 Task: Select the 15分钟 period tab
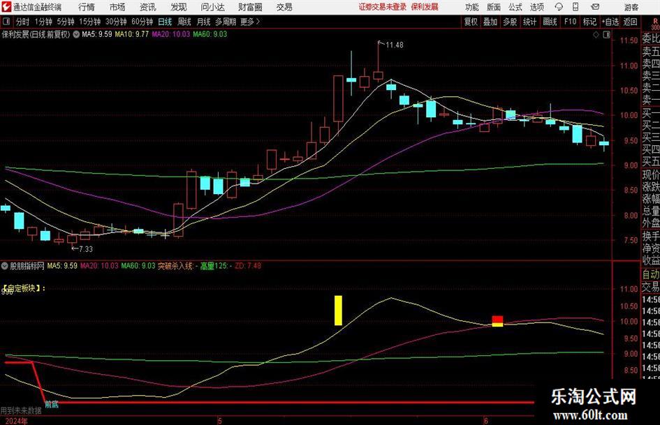pyautogui.click(x=89, y=22)
